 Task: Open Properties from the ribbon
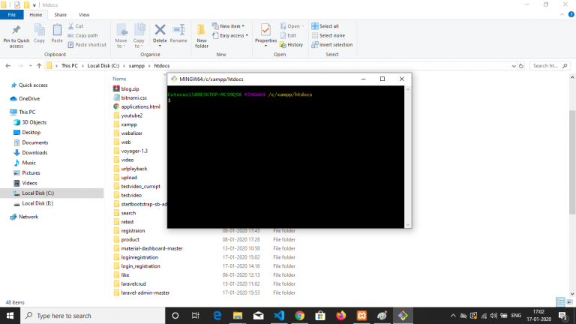(x=265, y=35)
